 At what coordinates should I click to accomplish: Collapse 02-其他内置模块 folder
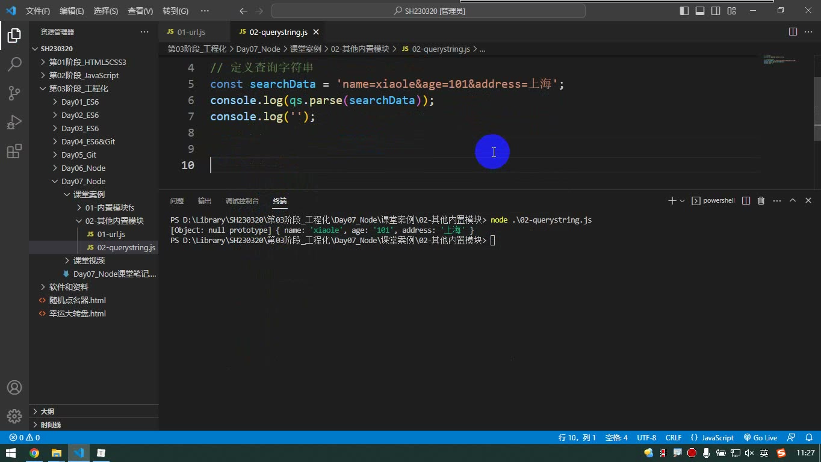(x=79, y=221)
